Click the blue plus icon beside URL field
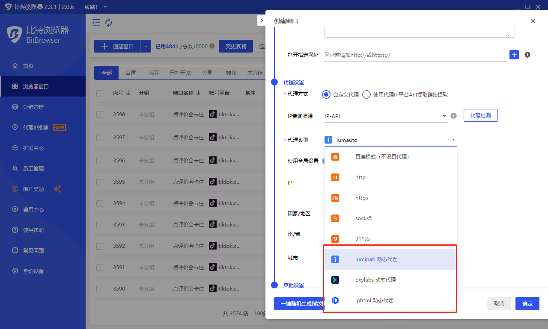Screen dimensions: 548x329 click(x=514, y=55)
